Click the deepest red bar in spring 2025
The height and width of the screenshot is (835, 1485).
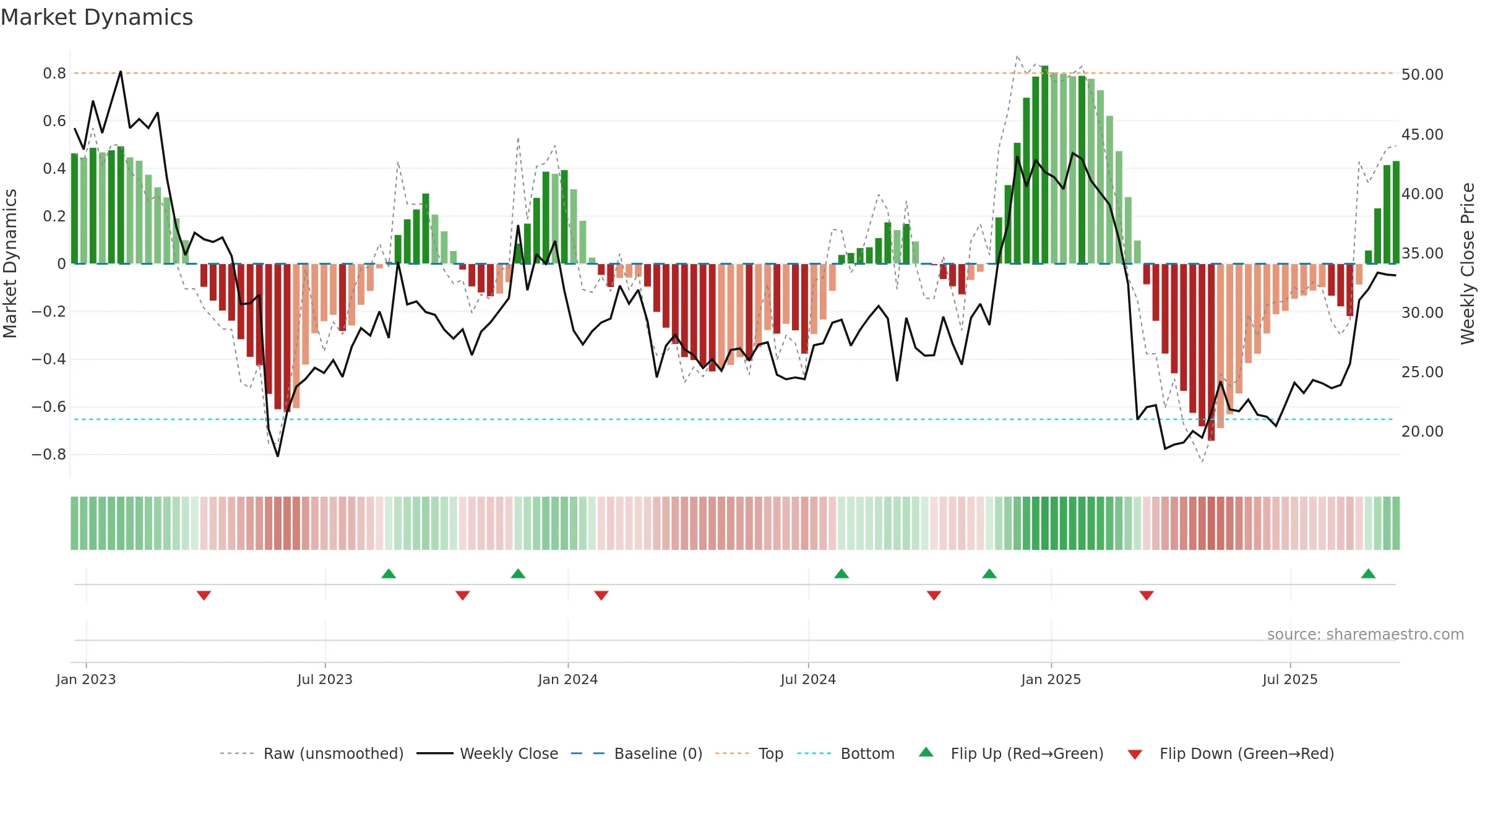(x=1211, y=353)
